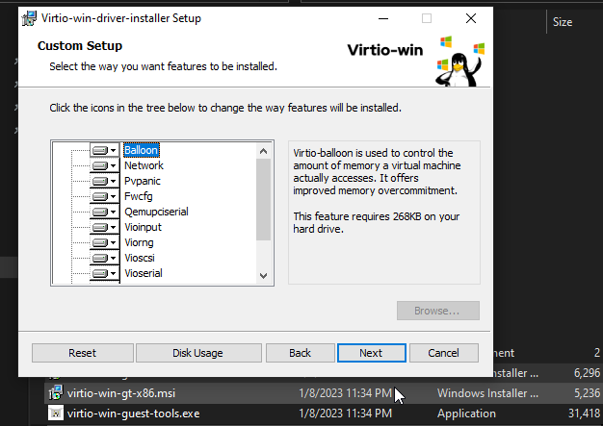Select the Vioserial feature label
Image resolution: width=603 pixels, height=426 pixels.
pyautogui.click(x=144, y=273)
